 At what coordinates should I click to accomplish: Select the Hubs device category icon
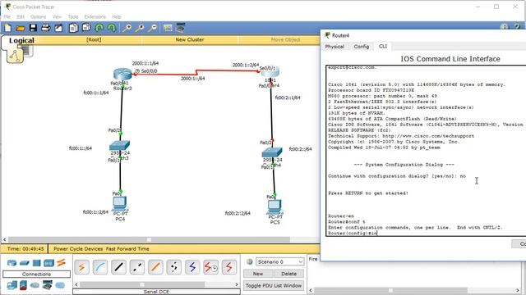click(36, 263)
